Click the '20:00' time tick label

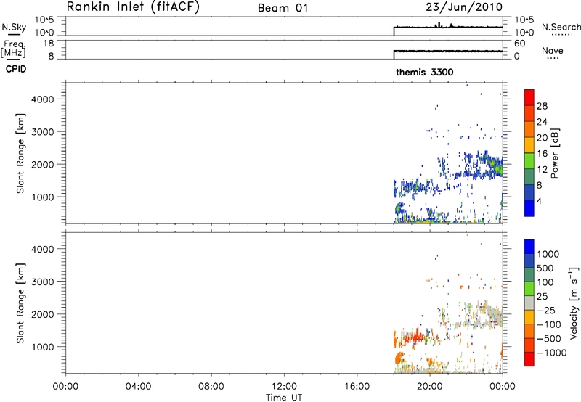click(430, 387)
